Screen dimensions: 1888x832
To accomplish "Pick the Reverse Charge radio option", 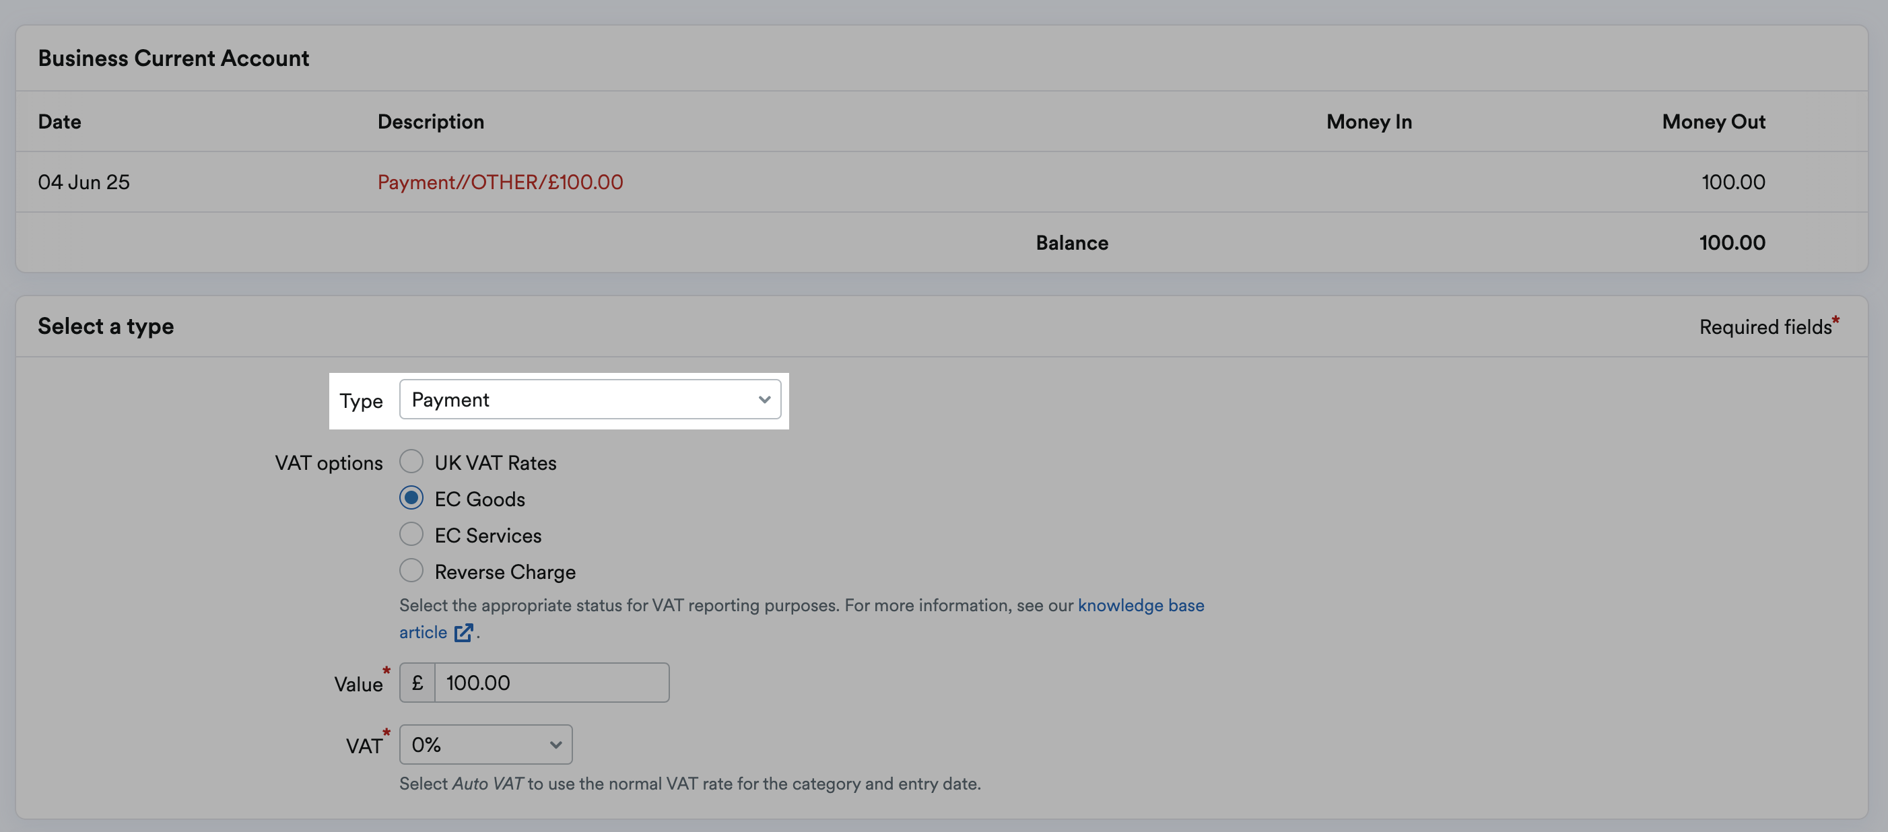I will coord(411,570).
